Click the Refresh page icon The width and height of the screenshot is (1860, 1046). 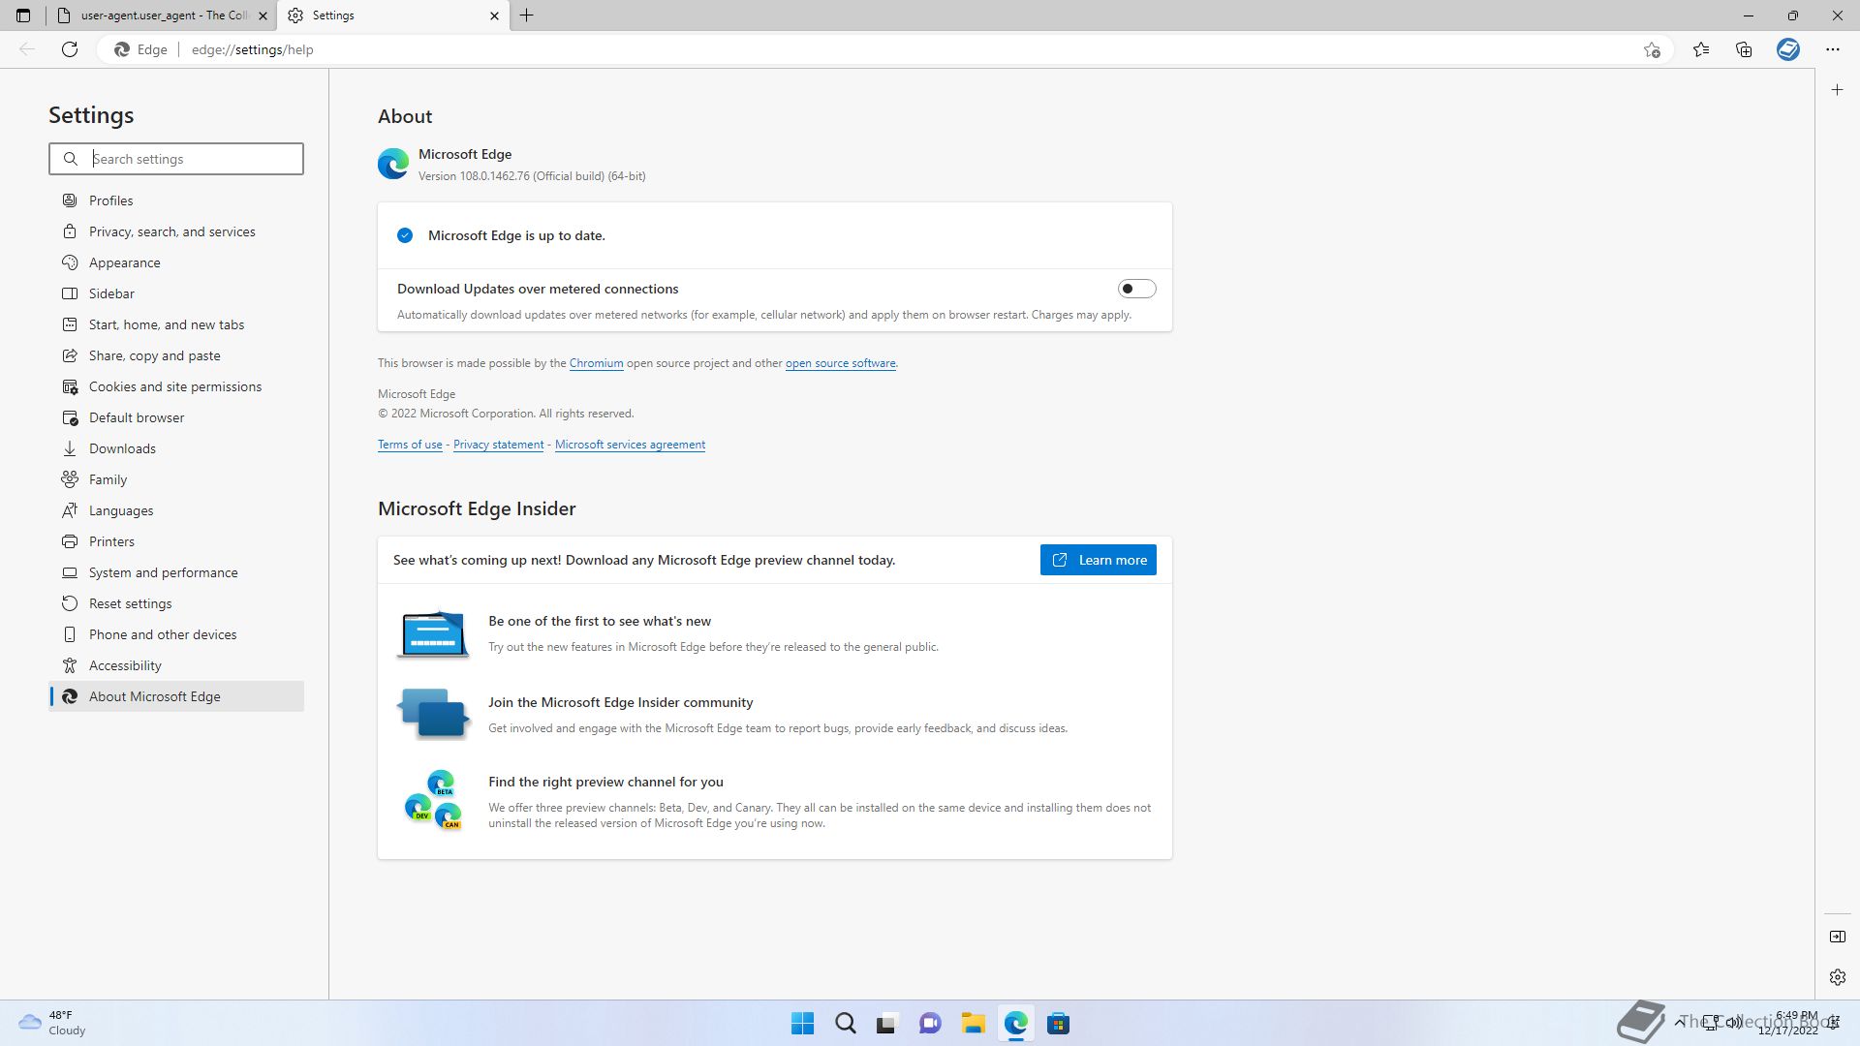[70, 49]
